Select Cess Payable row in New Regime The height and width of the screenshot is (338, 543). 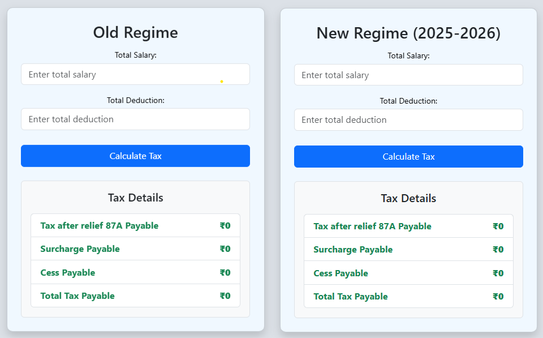click(x=408, y=273)
